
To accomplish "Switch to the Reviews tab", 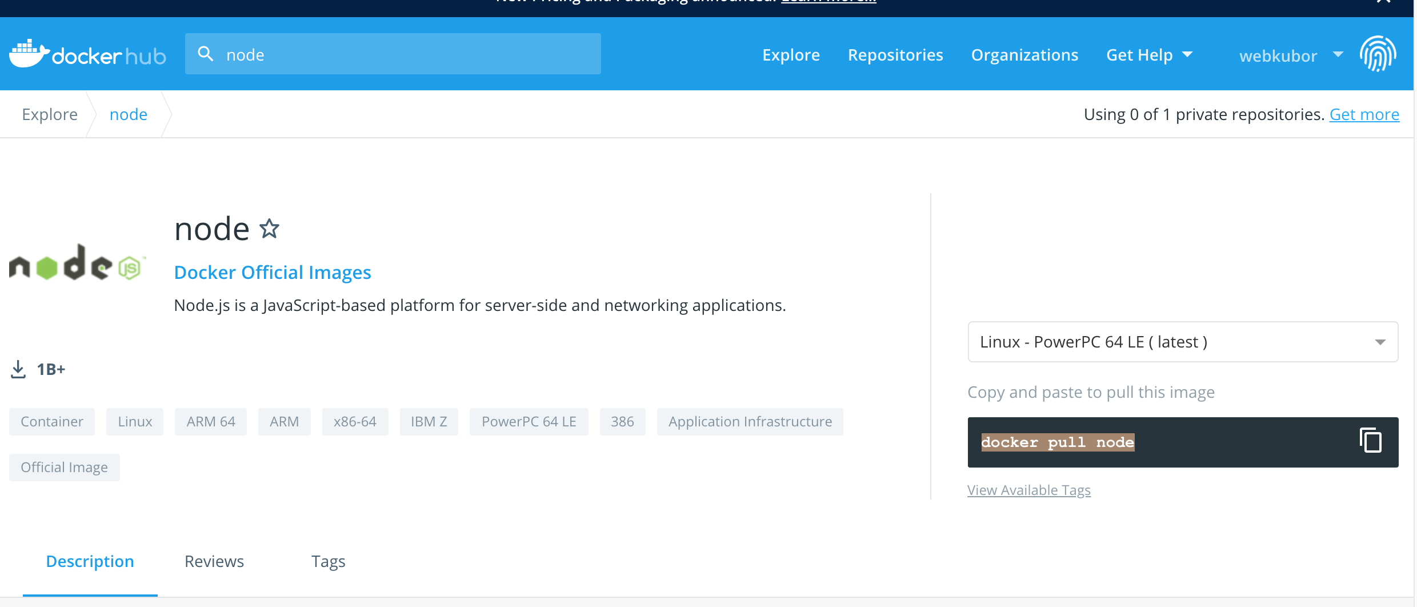I will pos(214,561).
